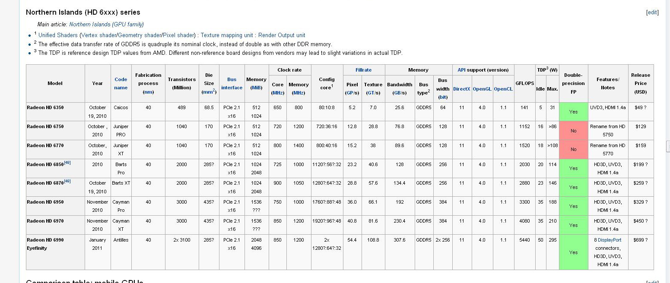Click the red No cell for HD 6750
Image resolution: width=670 pixels, height=283 pixels.
pos(573,131)
